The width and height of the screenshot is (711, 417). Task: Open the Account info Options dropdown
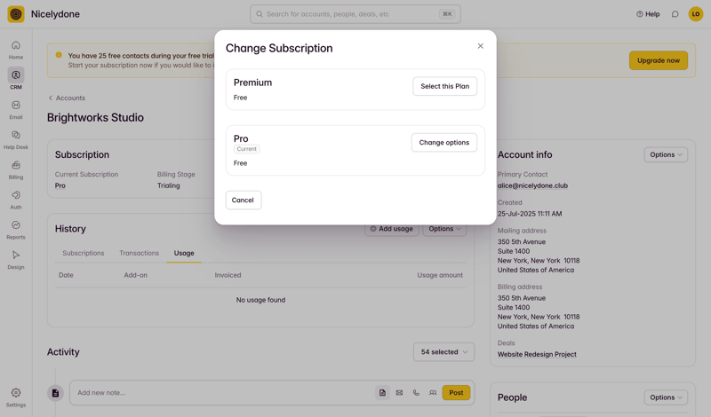pyautogui.click(x=666, y=154)
